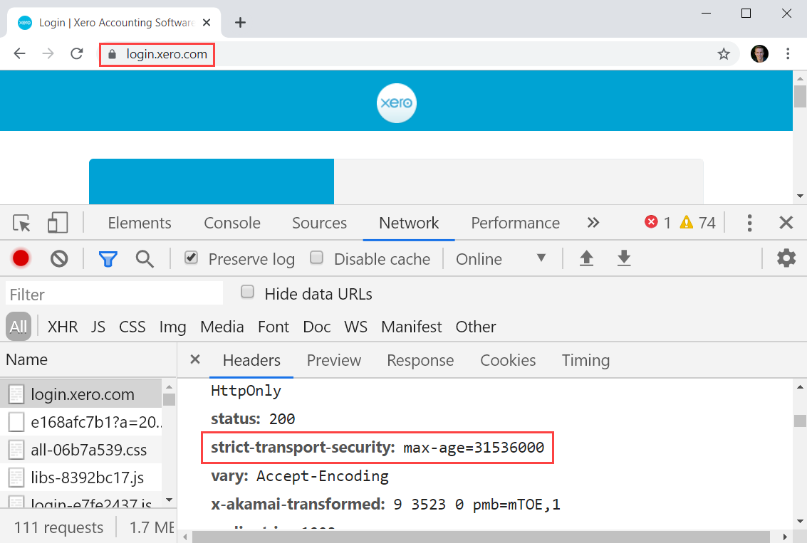Viewport: 807px width, 543px height.
Task: Click the red error count icon
Action: (x=651, y=222)
